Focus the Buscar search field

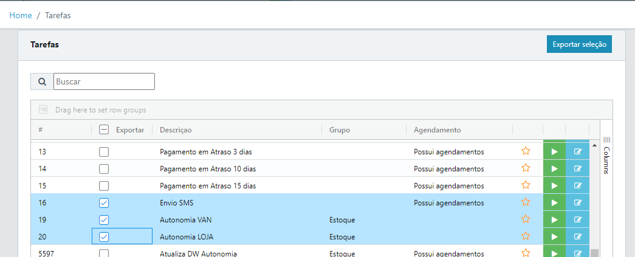tap(104, 81)
